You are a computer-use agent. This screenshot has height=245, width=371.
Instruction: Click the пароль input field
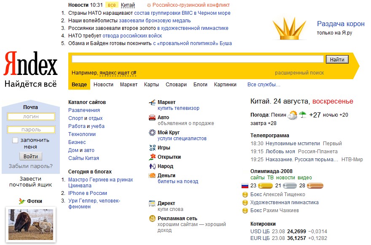point(31,130)
